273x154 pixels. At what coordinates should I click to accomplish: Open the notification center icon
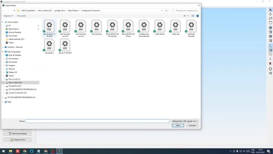coord(269,151)
